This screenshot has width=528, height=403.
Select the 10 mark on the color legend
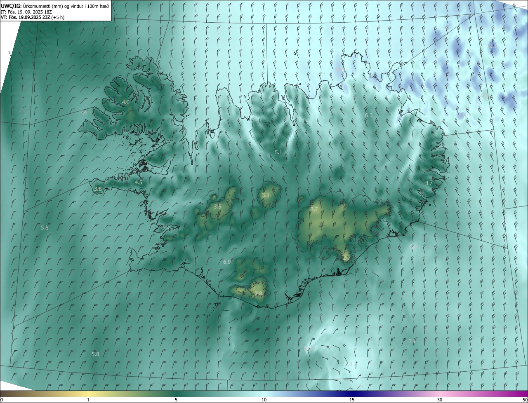tap(264, 400)
